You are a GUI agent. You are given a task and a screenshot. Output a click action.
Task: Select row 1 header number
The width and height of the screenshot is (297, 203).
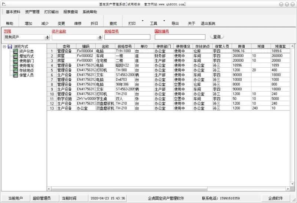pyautogui.click(x=52, y=51)
